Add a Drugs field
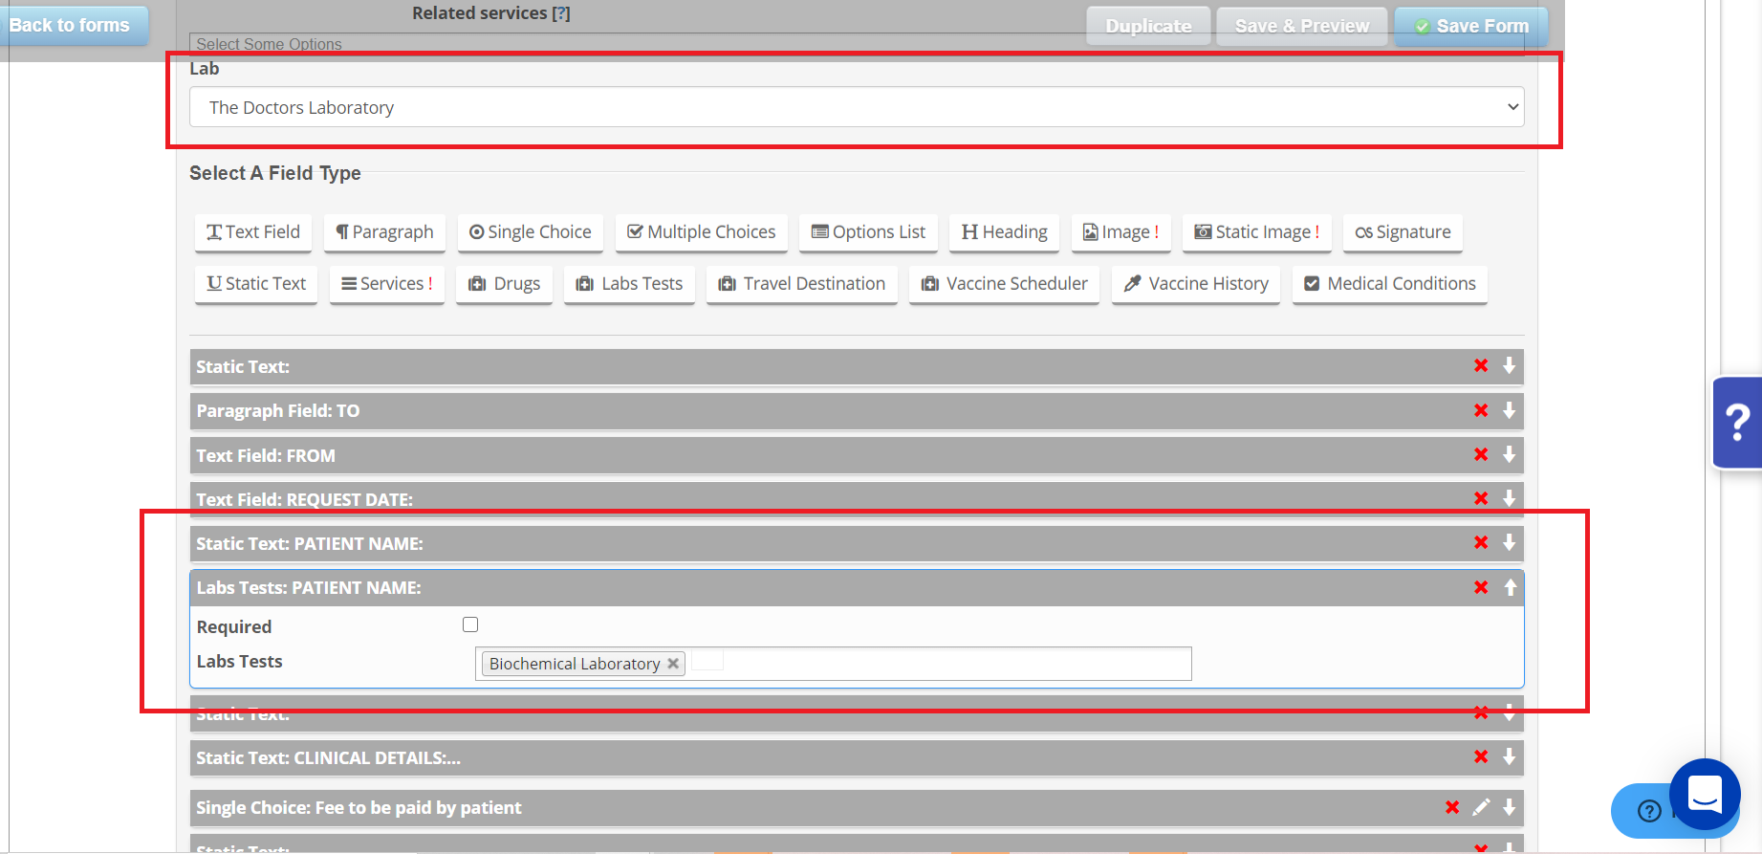Screen dimensions: 1762x854 point(504,284)
